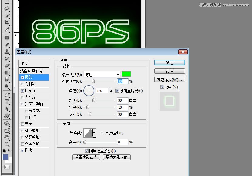Screen dimensions: 252x176
Task: Click the 新建样式(W)... button
Action: 170,80
